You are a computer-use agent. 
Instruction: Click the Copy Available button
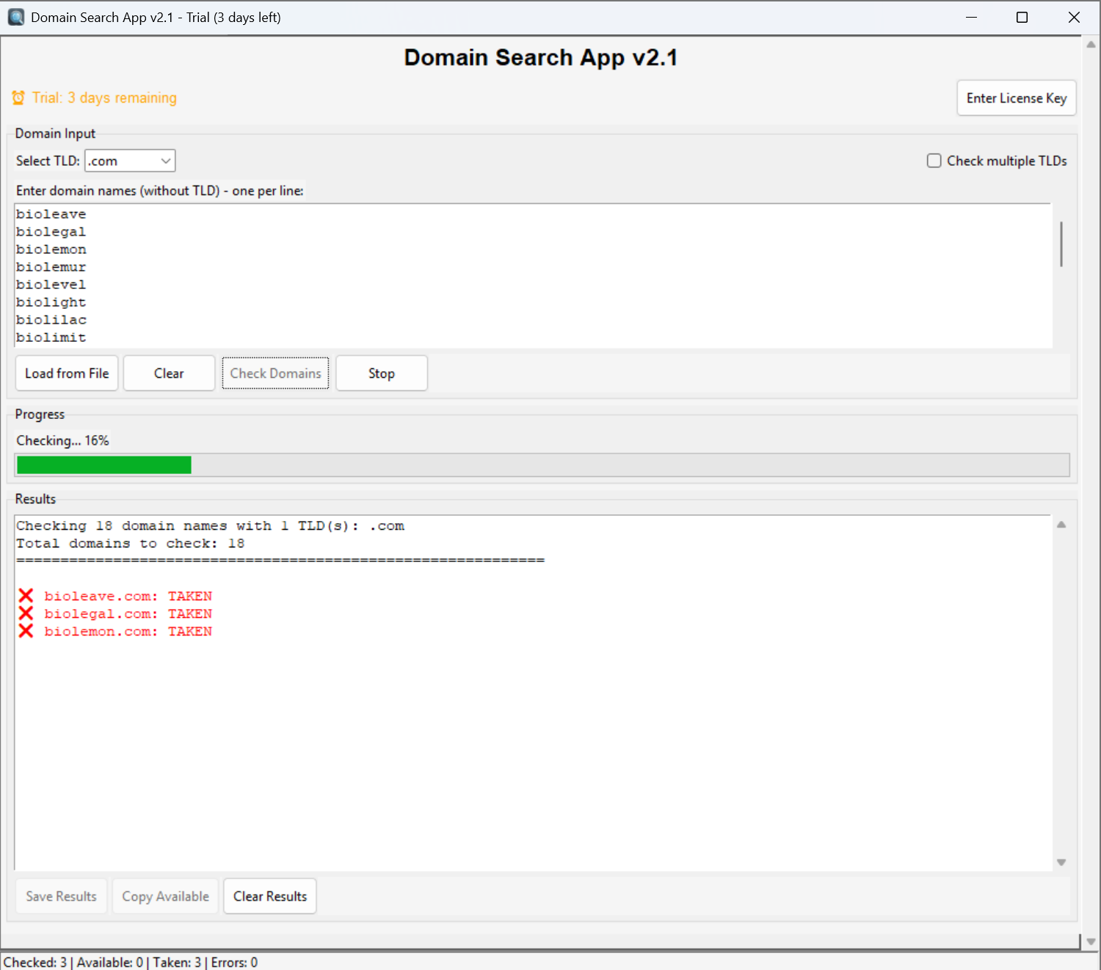pos(166,897)
